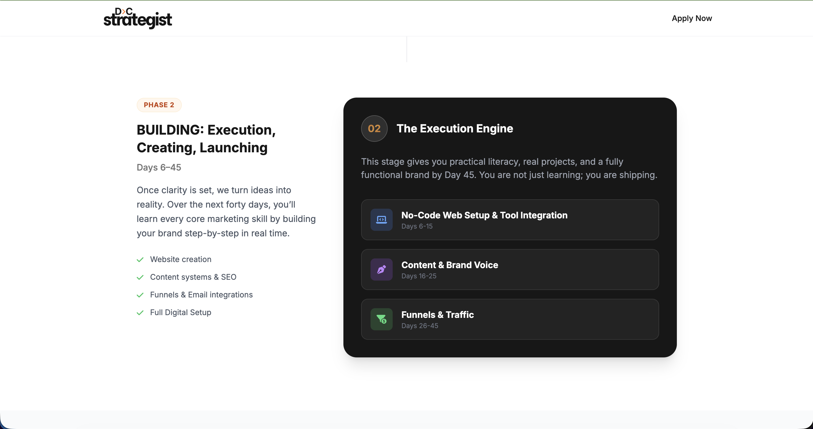Click the Full Digital Setup list item

tap(180, 312)
